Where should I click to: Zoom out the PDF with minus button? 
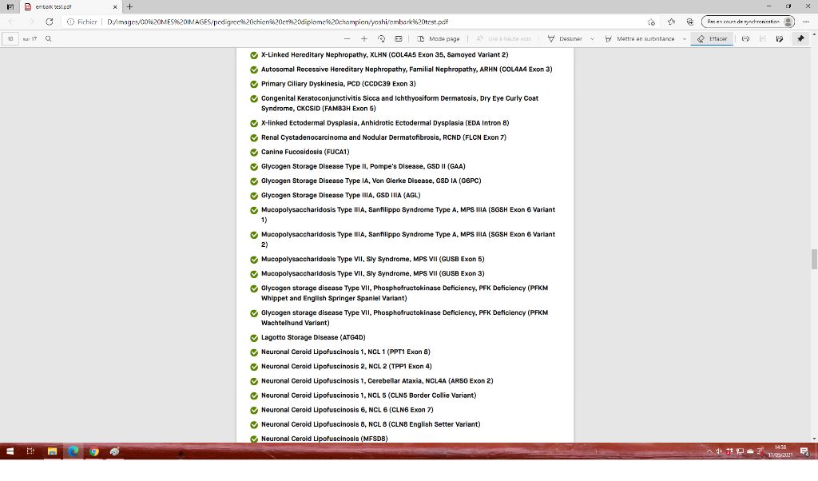click(347, 38)
